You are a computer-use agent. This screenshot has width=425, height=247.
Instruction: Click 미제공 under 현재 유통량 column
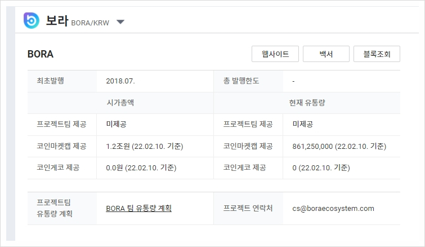tap(303, 124)
